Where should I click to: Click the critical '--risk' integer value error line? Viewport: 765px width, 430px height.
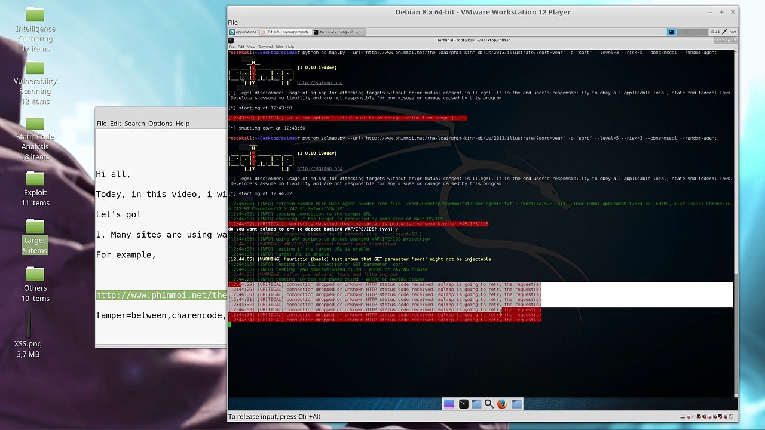tap(347, 118)
